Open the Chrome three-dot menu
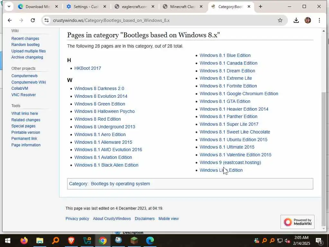The height and width of the screenshot is (247, 329). pyautogui.click(x=319, y=20)
